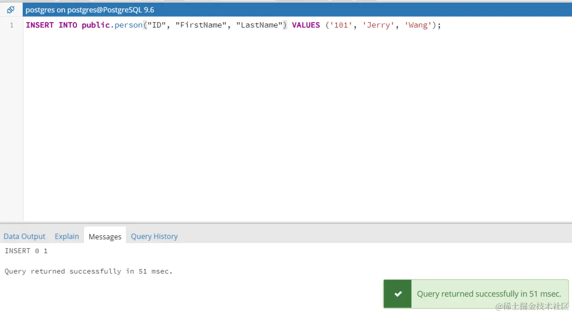Screen dimensions: 572x314
Task: Switch to the Explain tab
Action: point(67,236)
